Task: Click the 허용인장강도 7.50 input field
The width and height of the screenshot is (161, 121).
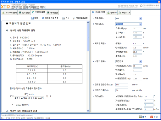Action: pyautogui.click(x=137, y=78)
